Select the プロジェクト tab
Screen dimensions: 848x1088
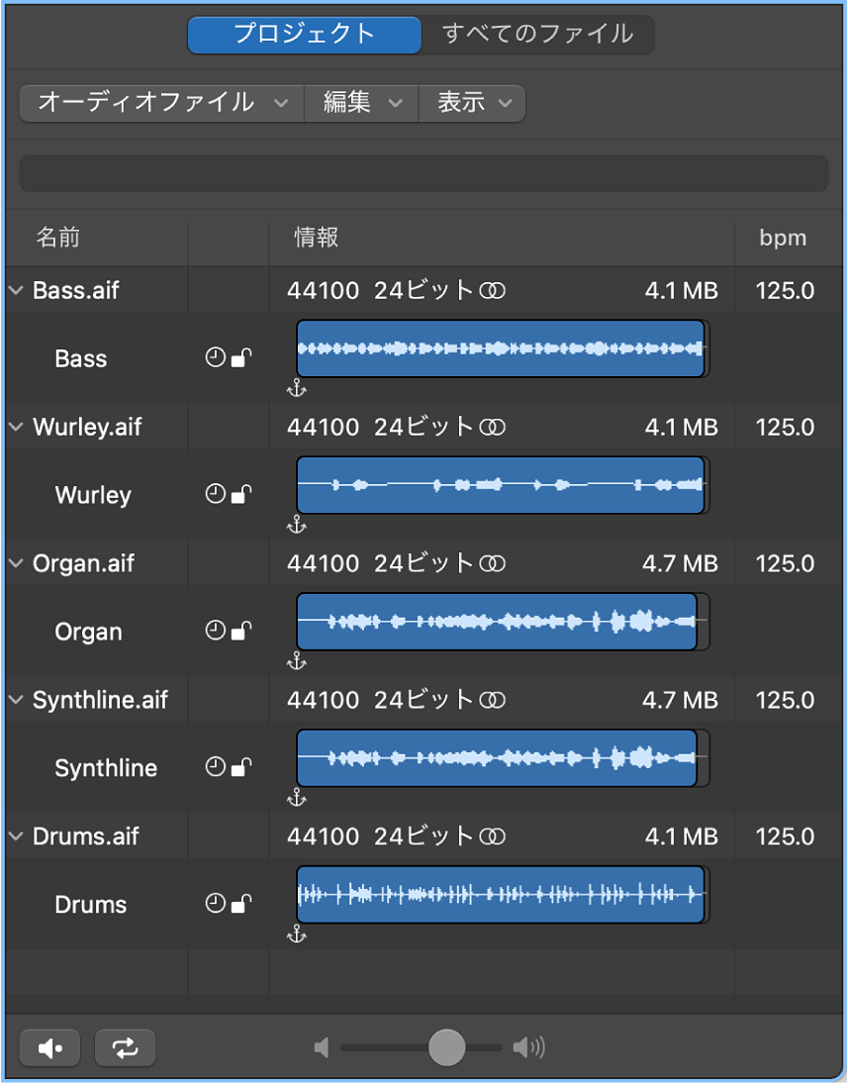[305, 35]
